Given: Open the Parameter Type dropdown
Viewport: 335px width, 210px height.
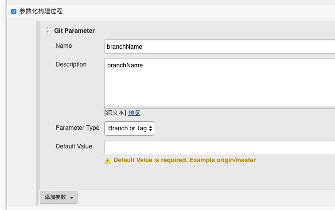Looking at the screenshot, I should [x=129, y=128].
